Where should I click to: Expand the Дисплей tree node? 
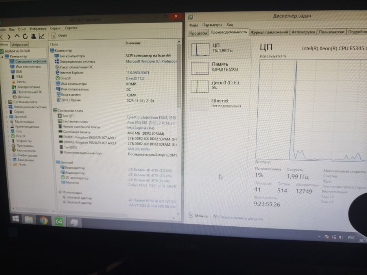(x=7, y=117)
